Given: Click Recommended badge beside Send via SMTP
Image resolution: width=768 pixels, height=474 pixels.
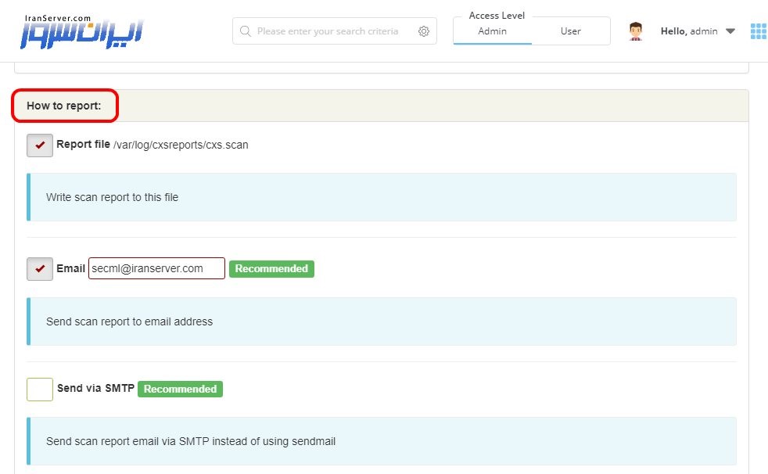Looking at the screenshot, I should click(x=180, y=389).
